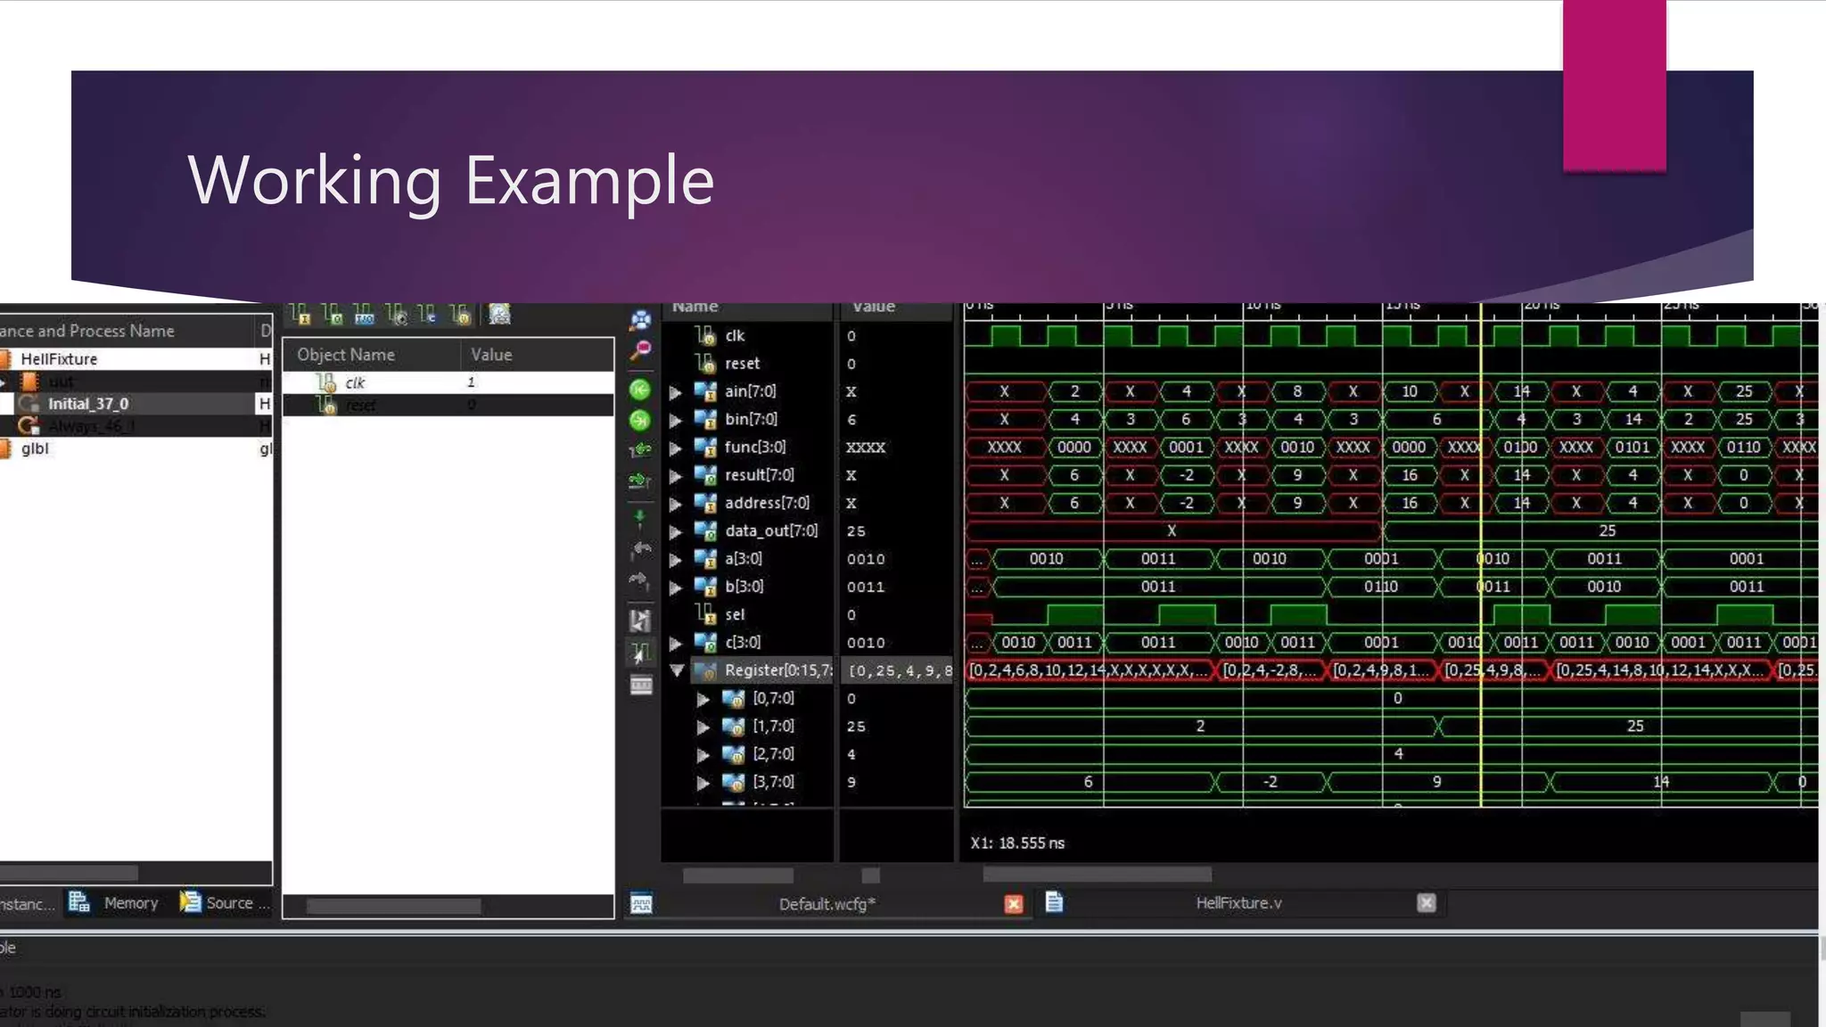Expand the data_out[7:0] signal bus
Viewport: 1826px width, 1027px height.
click(x=676, y=532)
